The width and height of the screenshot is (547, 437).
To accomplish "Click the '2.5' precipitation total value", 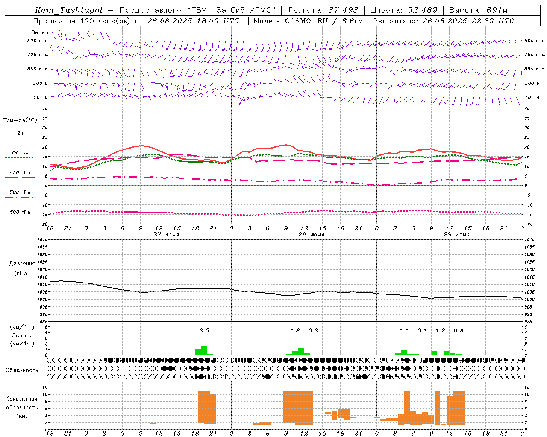I will (x=204, y=330).
